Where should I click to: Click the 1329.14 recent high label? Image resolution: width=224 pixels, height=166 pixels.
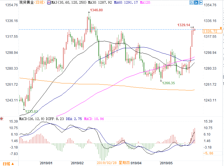pyautogui.click(x=184, y=25)
